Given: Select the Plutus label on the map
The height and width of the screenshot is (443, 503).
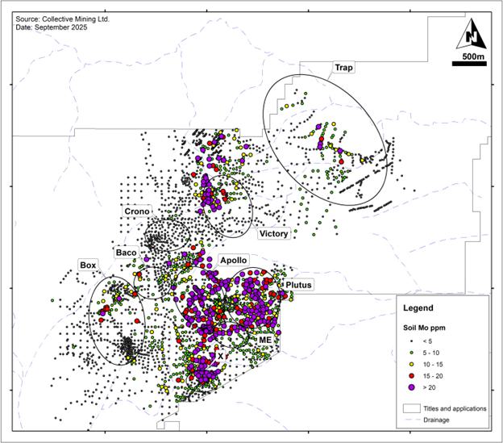Looking at the screenshot, I should (299, 286).
